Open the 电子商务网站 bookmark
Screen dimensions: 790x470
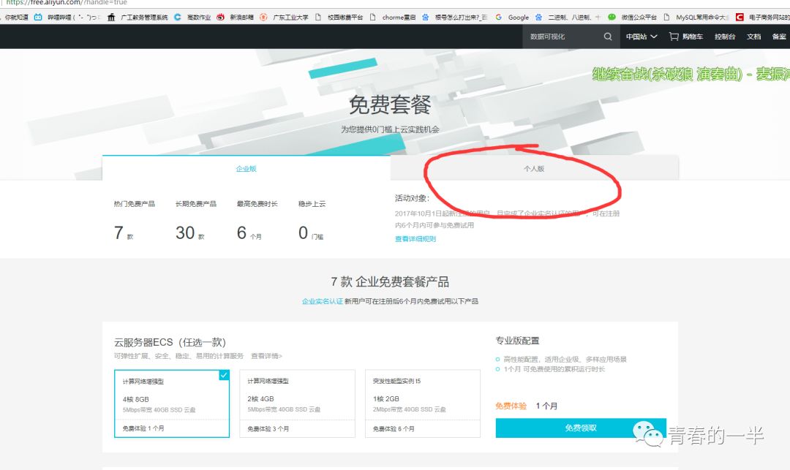pyautogui.click(x=763, y=17)
